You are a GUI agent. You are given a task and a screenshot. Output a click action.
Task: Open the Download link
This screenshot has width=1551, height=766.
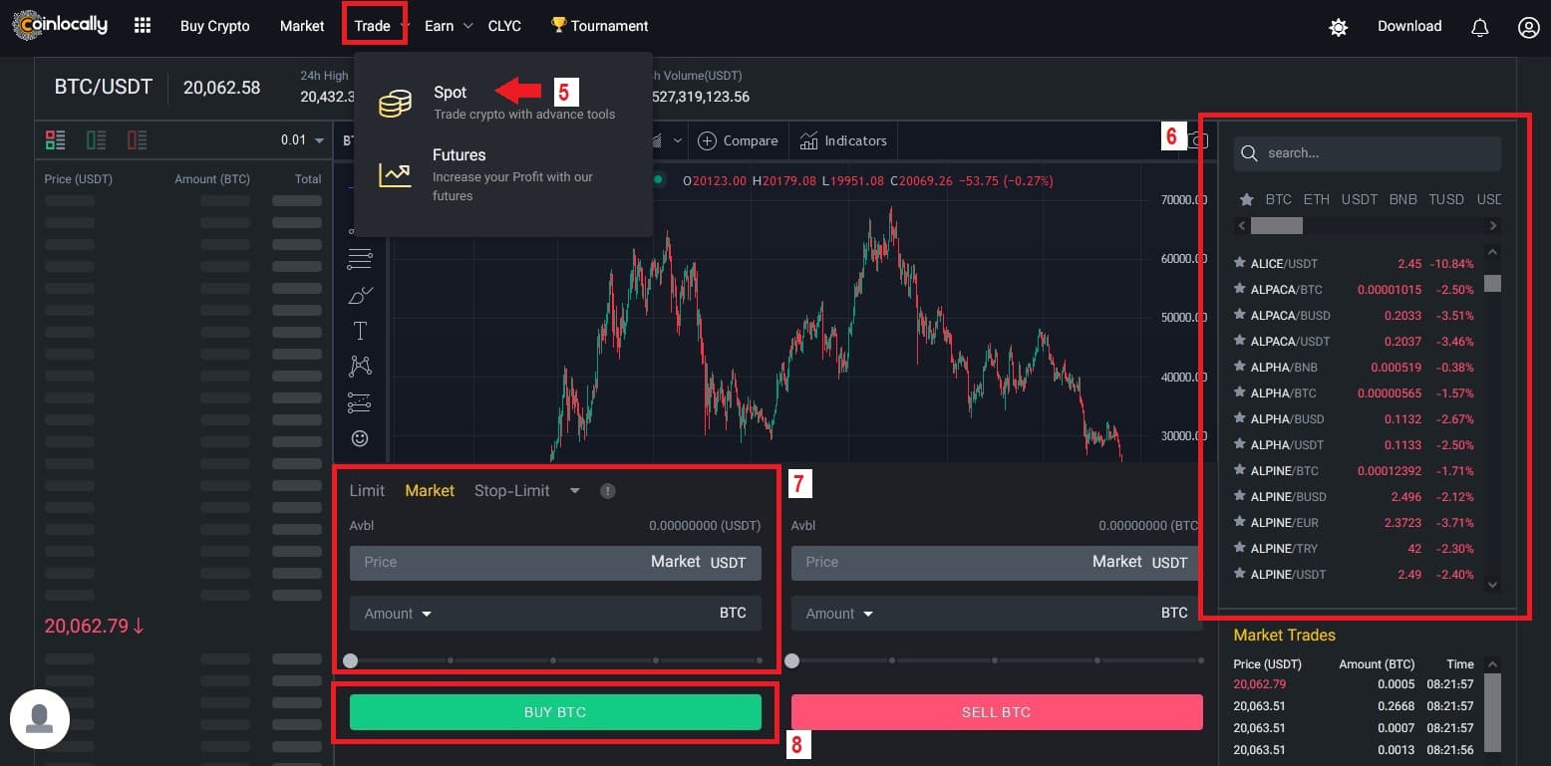pyautogui.click(x=1409, y=26)
